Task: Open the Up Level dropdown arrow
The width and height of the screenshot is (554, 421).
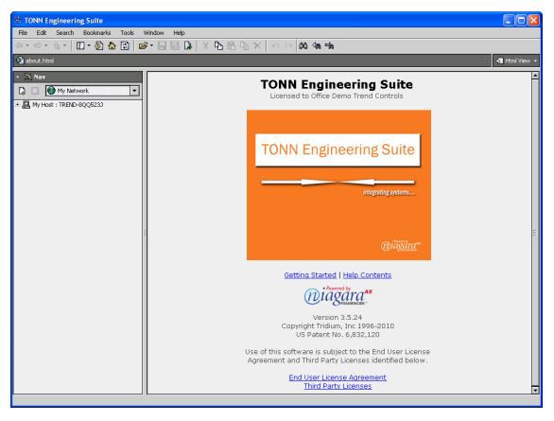Action: 64,45
